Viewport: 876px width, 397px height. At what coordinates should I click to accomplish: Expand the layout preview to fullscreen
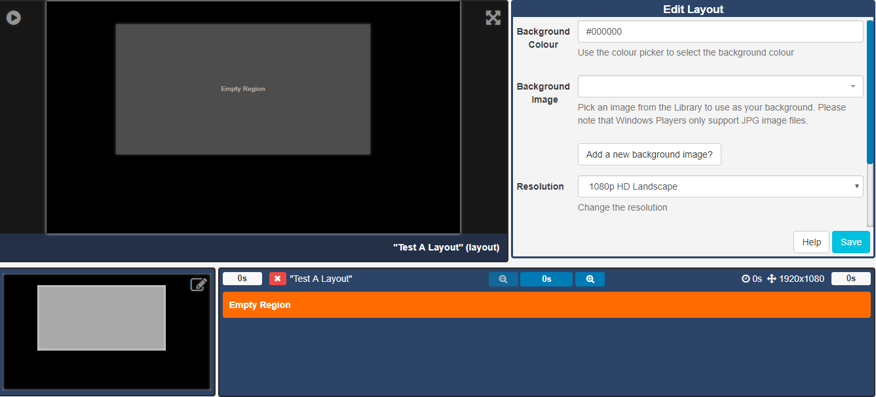[x=493, y=18]
